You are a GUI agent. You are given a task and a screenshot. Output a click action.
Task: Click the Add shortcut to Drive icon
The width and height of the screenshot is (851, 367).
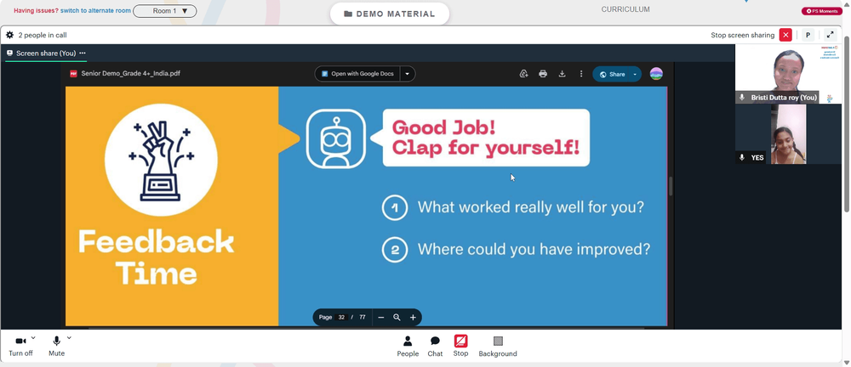[523, 74]
